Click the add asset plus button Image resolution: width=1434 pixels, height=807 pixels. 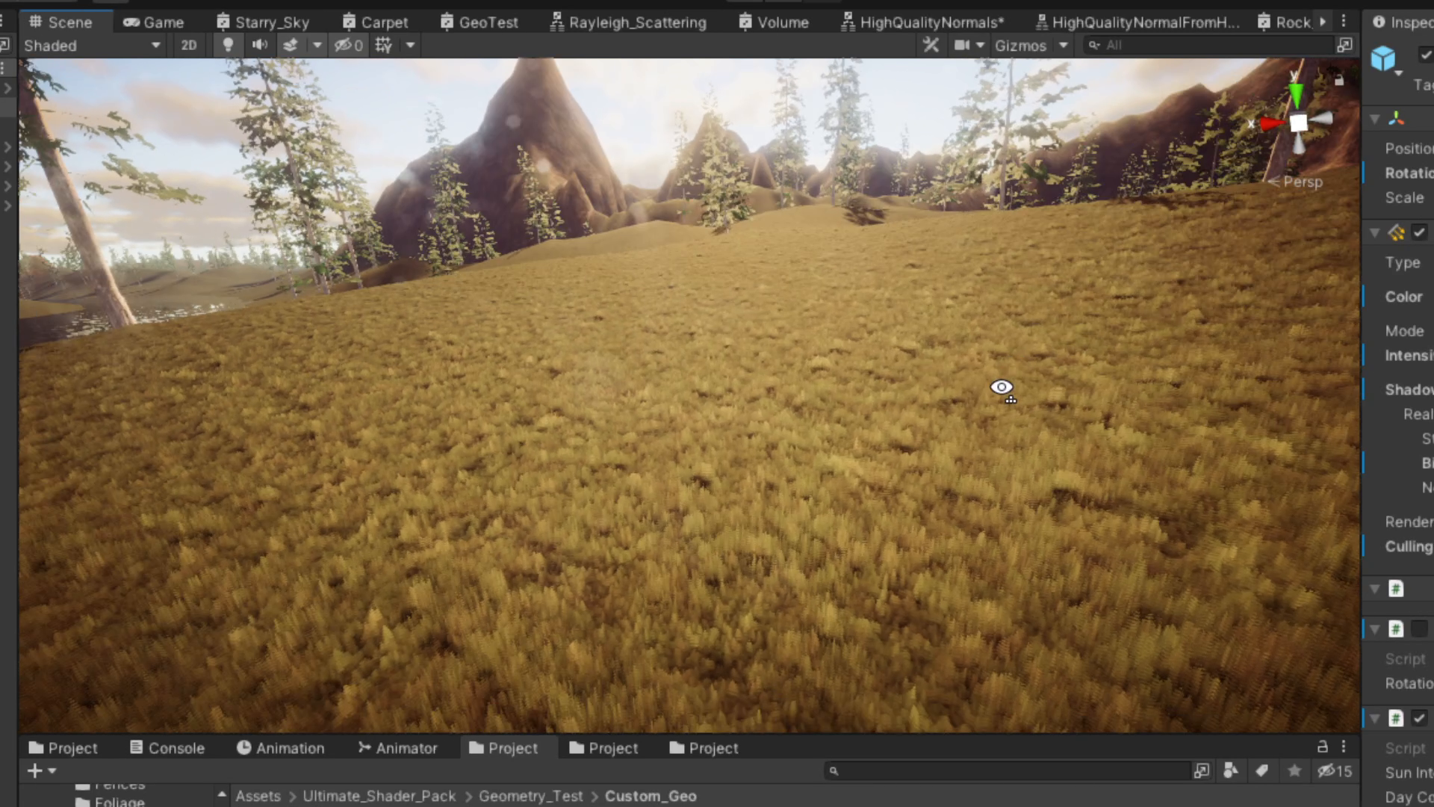35,770
